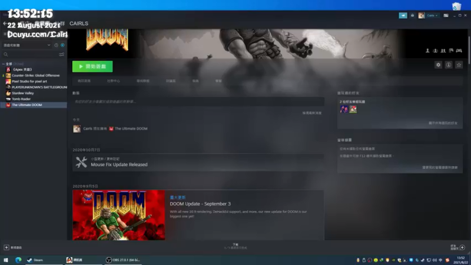Viewport: 471px width, 265px height.
Task: Open the Recycle Bin on the desktop
Action: click(456, 6)
